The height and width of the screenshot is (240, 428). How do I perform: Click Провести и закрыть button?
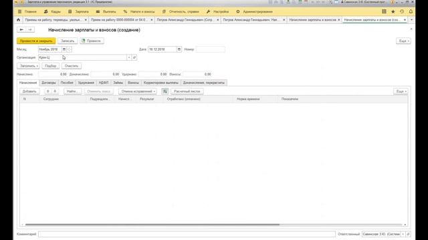(x=36, y=41)
